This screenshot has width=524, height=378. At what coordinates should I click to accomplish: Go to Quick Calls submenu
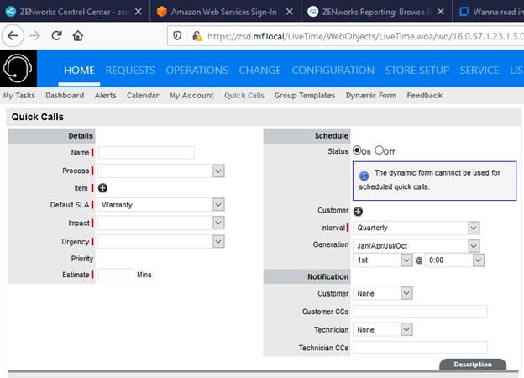coord(244,96)
